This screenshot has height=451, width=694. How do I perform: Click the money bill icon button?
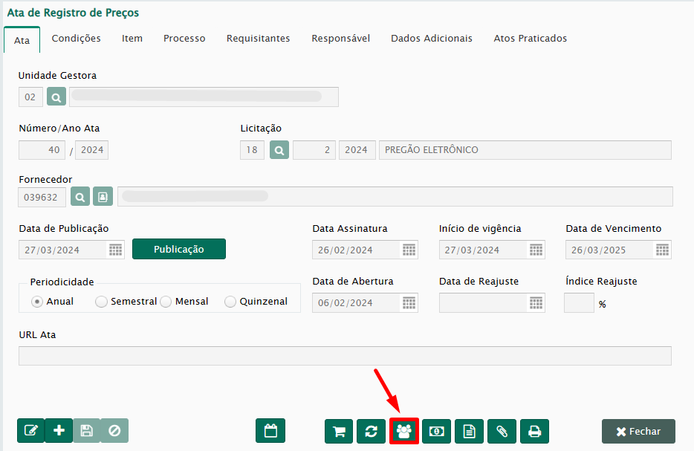437,431
